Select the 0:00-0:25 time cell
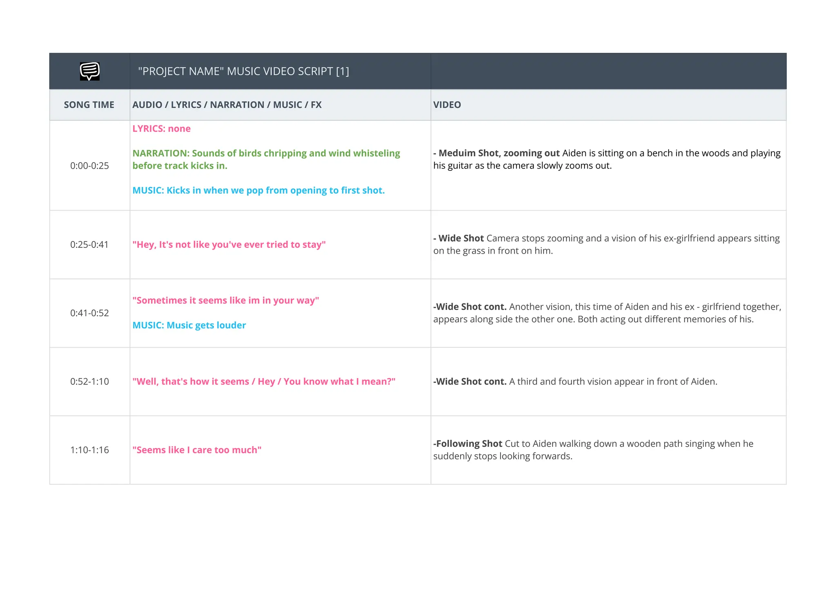 tap(89, 165)
